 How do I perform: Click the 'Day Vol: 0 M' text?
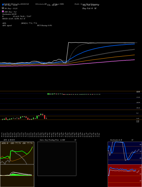tap(89, 8)
